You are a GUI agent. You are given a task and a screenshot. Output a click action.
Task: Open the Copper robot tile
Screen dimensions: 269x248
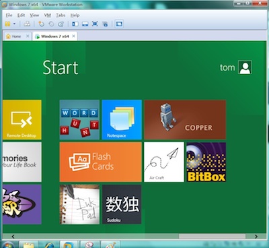pos(185,119)
